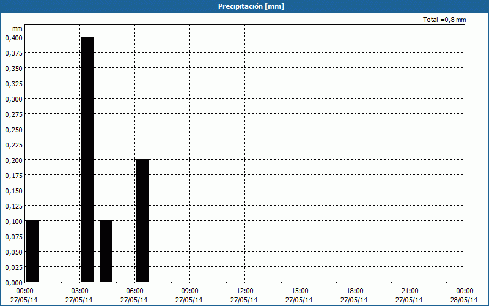
Task: Click the mm unit label above the axis
Action: click(17, 28)
